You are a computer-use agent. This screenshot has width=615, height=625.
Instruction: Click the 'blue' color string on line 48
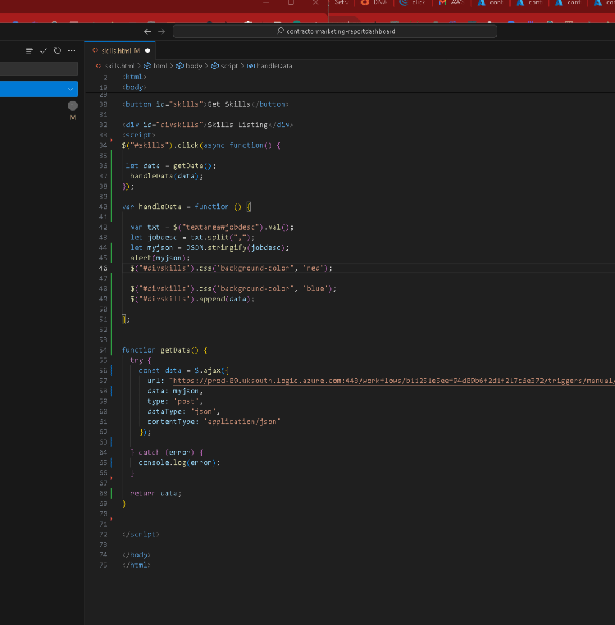tap(316, 288)
